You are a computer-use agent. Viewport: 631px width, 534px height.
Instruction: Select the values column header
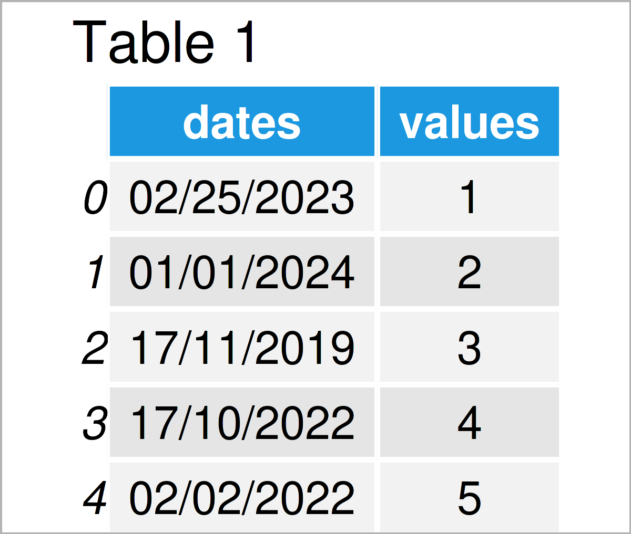(x=469, y=121)
